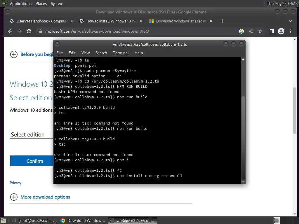The width and height of the screenshot is (299, 224).
Task: Bookmark this page with the star
Action: [x=260, y=31]
